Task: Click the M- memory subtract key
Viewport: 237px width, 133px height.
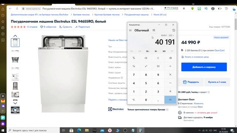Action: (x=156, y=51)
